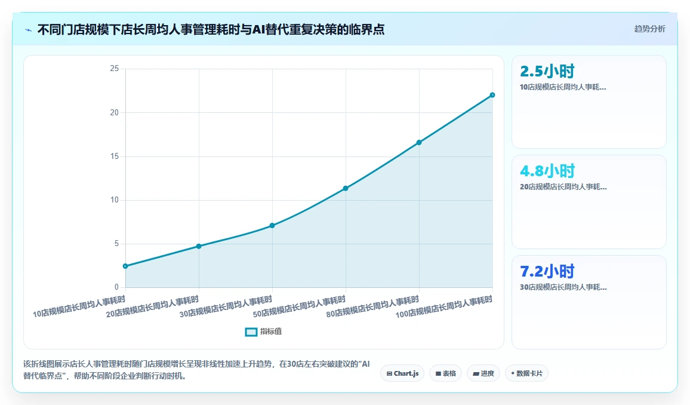
Task: Click the 80店规模 data point on the line
Action: click(x=419, y=143)
